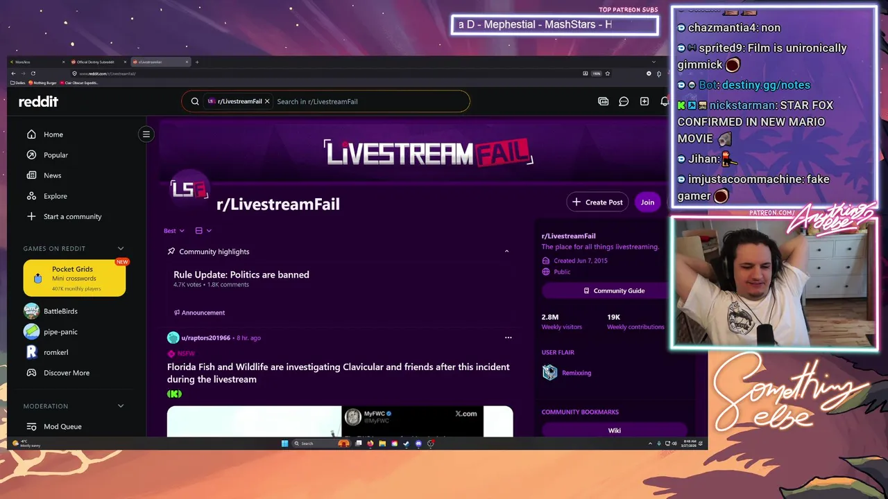Viewport: 888px width, 499px height.
Task: Click the browser back button
Action: (13, 73)
